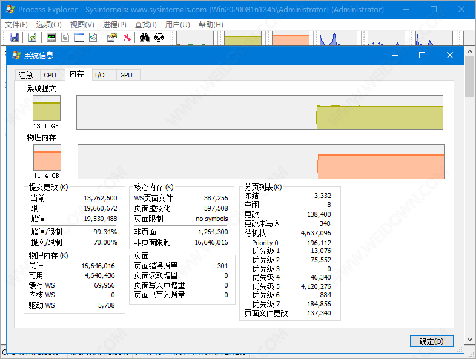Image resolution: width=476 pixels, height=359 pixels.
Task: Click the 峰值 value 19,530,488
Action: coord(101,219)
